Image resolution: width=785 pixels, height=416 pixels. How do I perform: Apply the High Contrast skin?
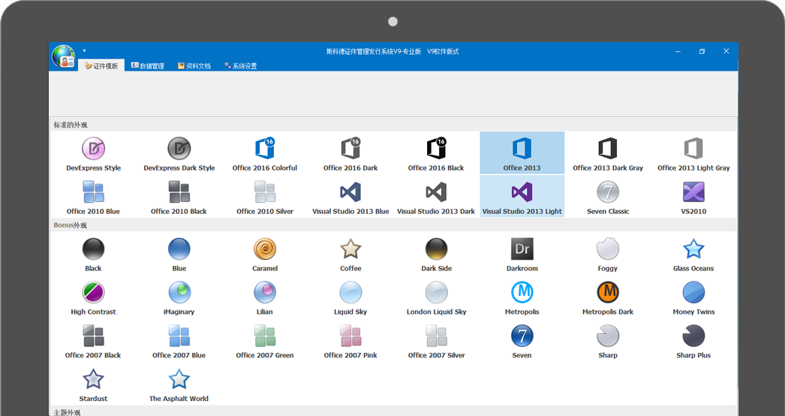click(94, 297)
